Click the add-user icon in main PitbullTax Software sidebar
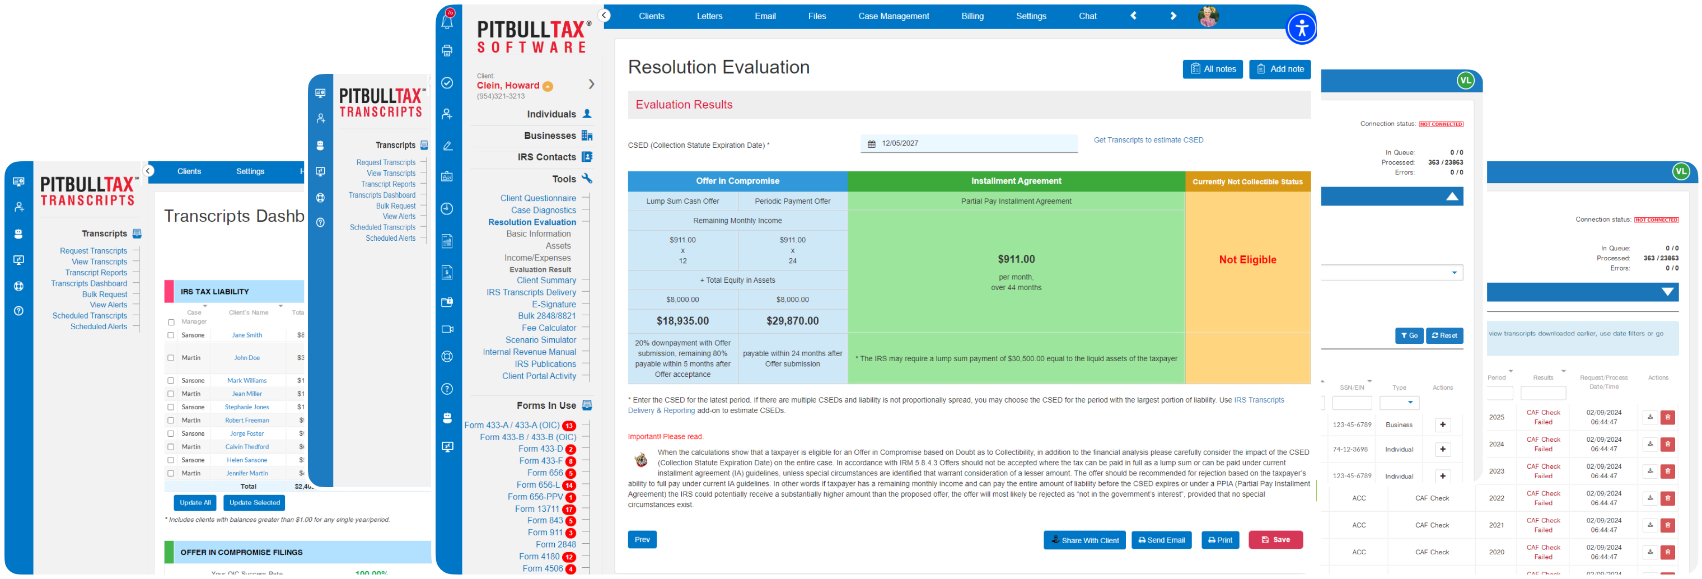This screenshot has width=1702, height=579. pos(447,114)
